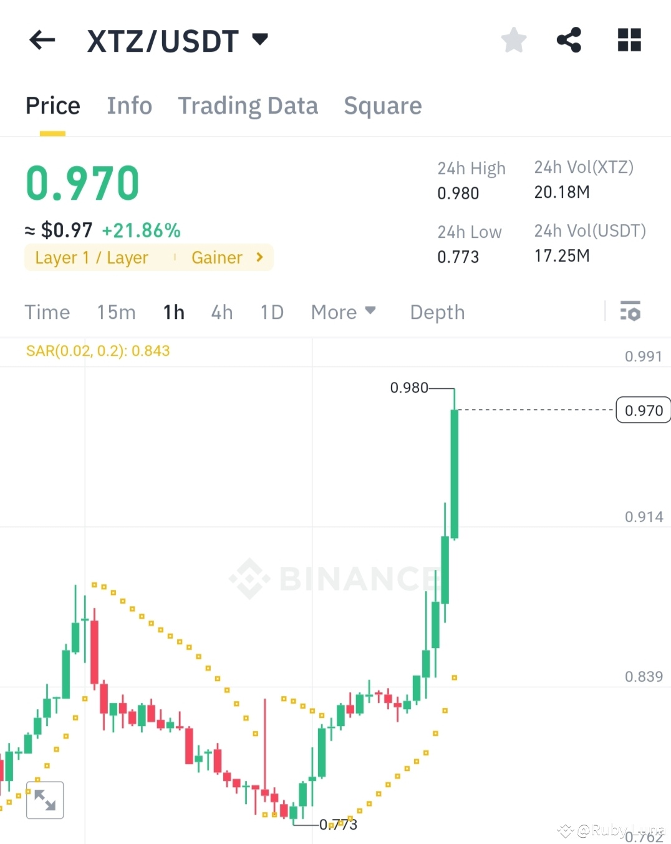Open the share options icon
Viewport: 671px width, 844px height.
pyautogui.click(x=569, y=39)
